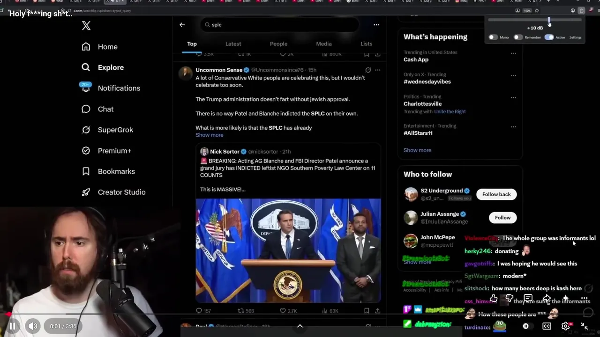Open the Charlottesville trending topic
Viewport: 600px width, 337px height.
pos(422,104)
